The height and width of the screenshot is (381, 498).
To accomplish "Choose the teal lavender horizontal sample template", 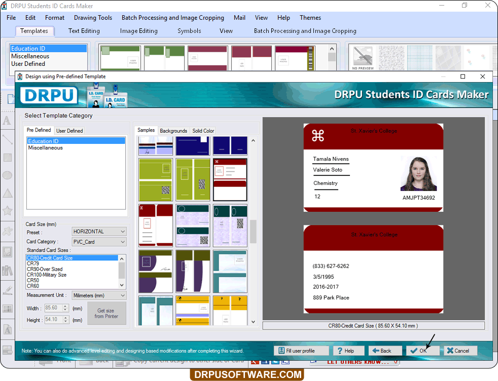I will [x=193, y=225].
